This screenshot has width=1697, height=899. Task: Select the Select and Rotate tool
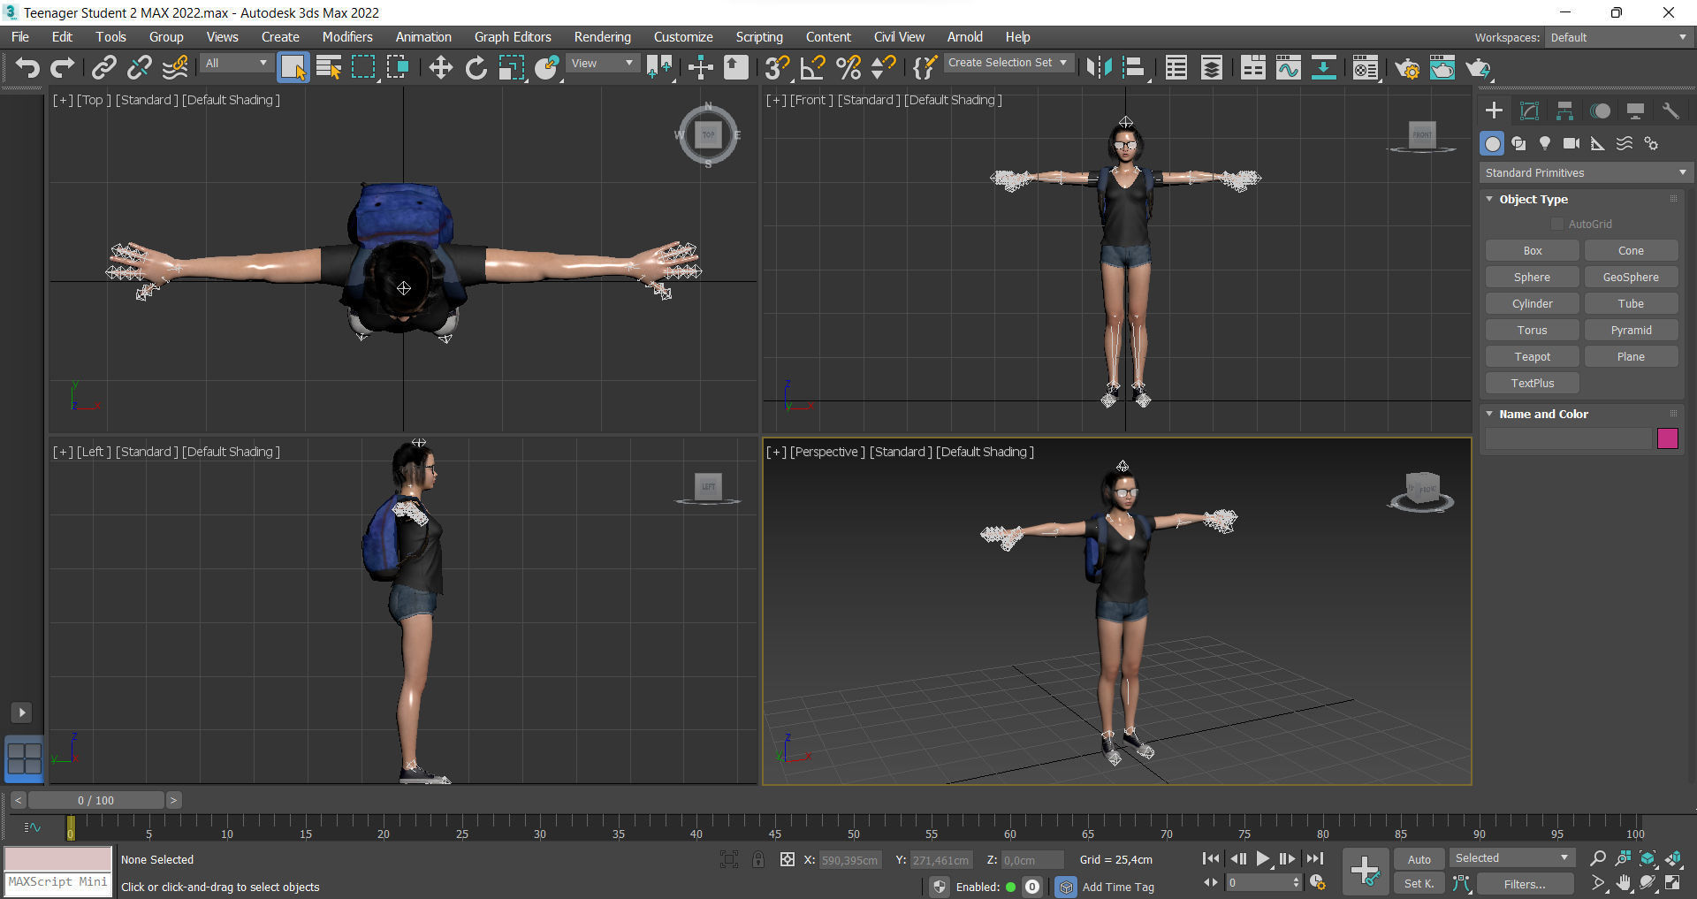click(x=476, y=67)
